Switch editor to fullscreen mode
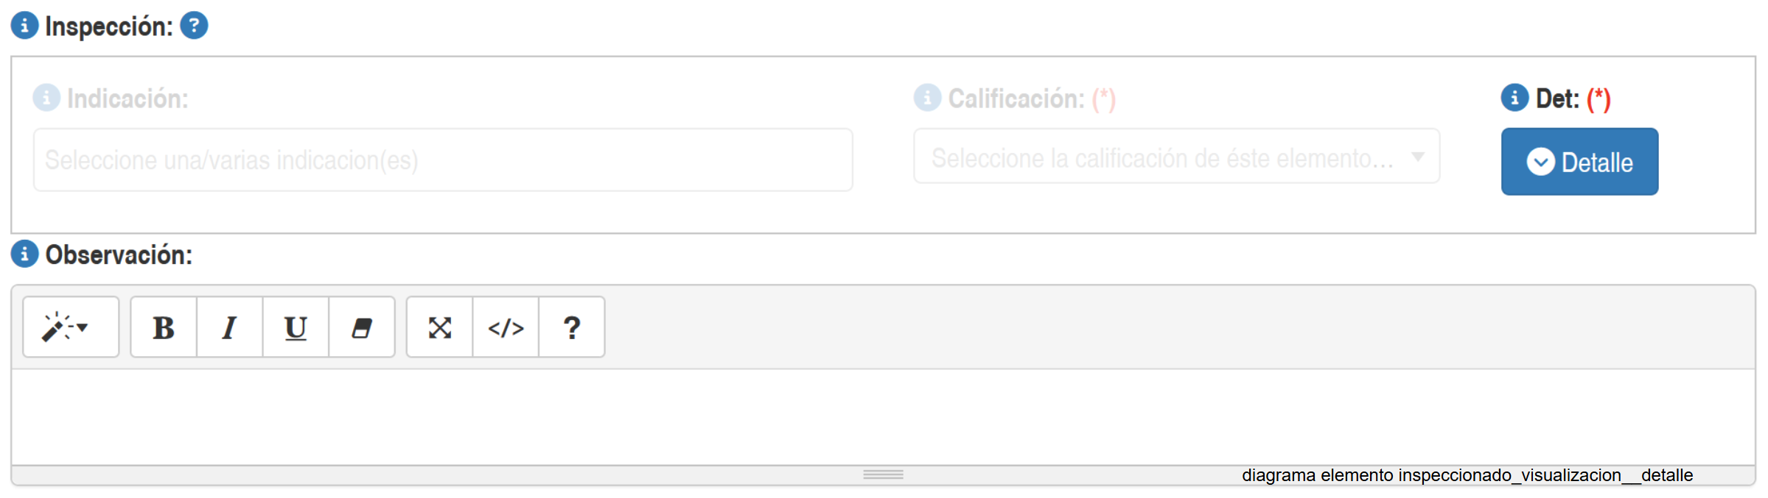This screenshot has width=1768, height=498. pos(440,327)
